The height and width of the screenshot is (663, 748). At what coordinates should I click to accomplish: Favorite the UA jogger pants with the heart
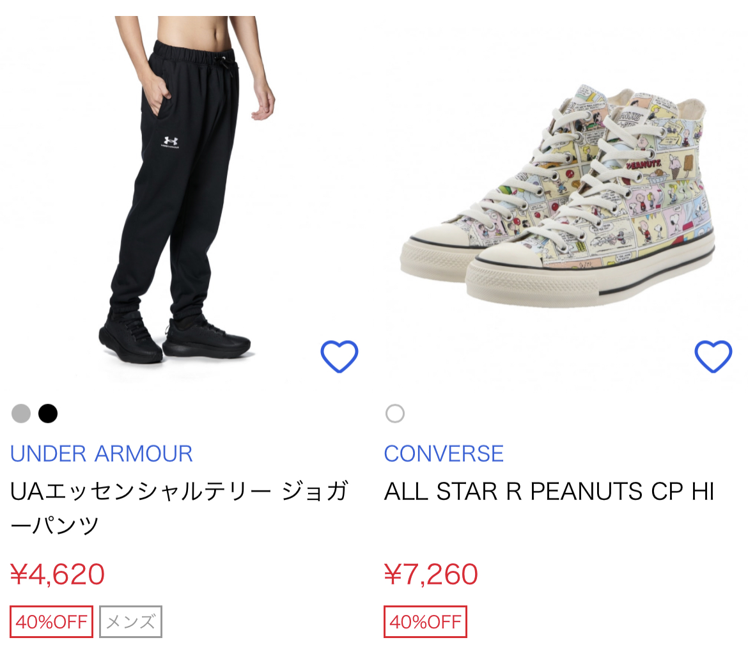click(x=339, y=356)
